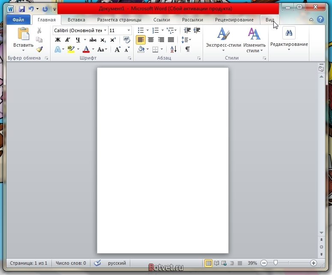The width and height of the screenshot is (332, 275).
Task: Open the Файл tab
Action: click(18, 20)
